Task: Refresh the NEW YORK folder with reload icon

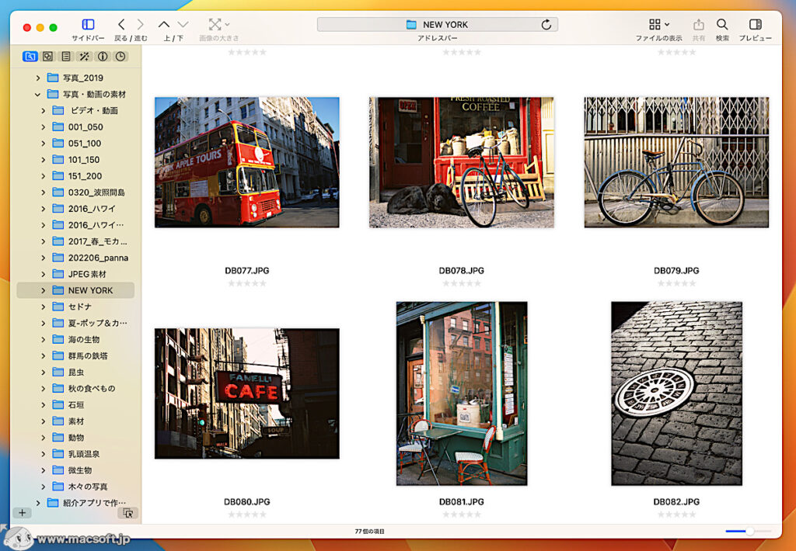Action: coord(546,24)
